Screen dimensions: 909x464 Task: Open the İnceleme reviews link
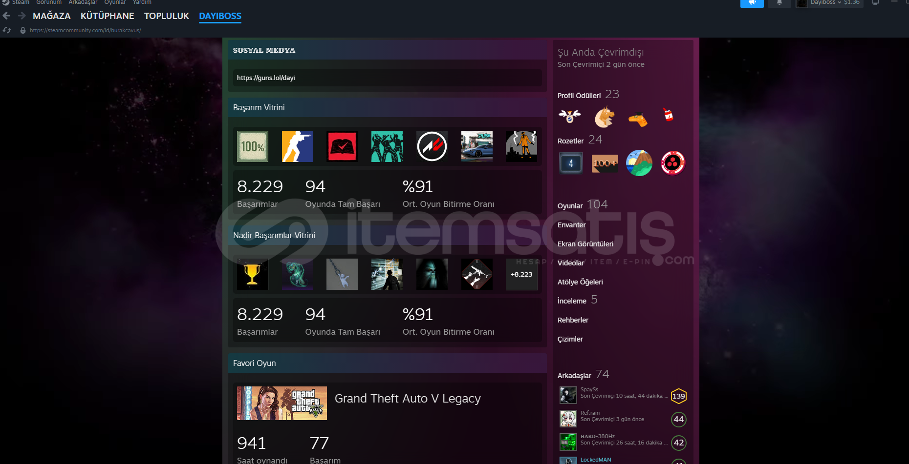point(572,301)
